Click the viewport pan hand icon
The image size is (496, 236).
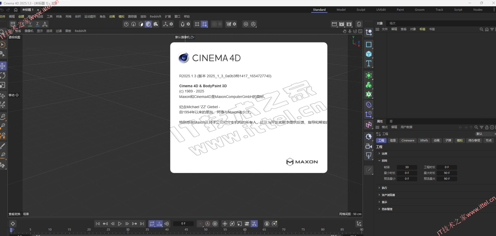tap(345, 31)
